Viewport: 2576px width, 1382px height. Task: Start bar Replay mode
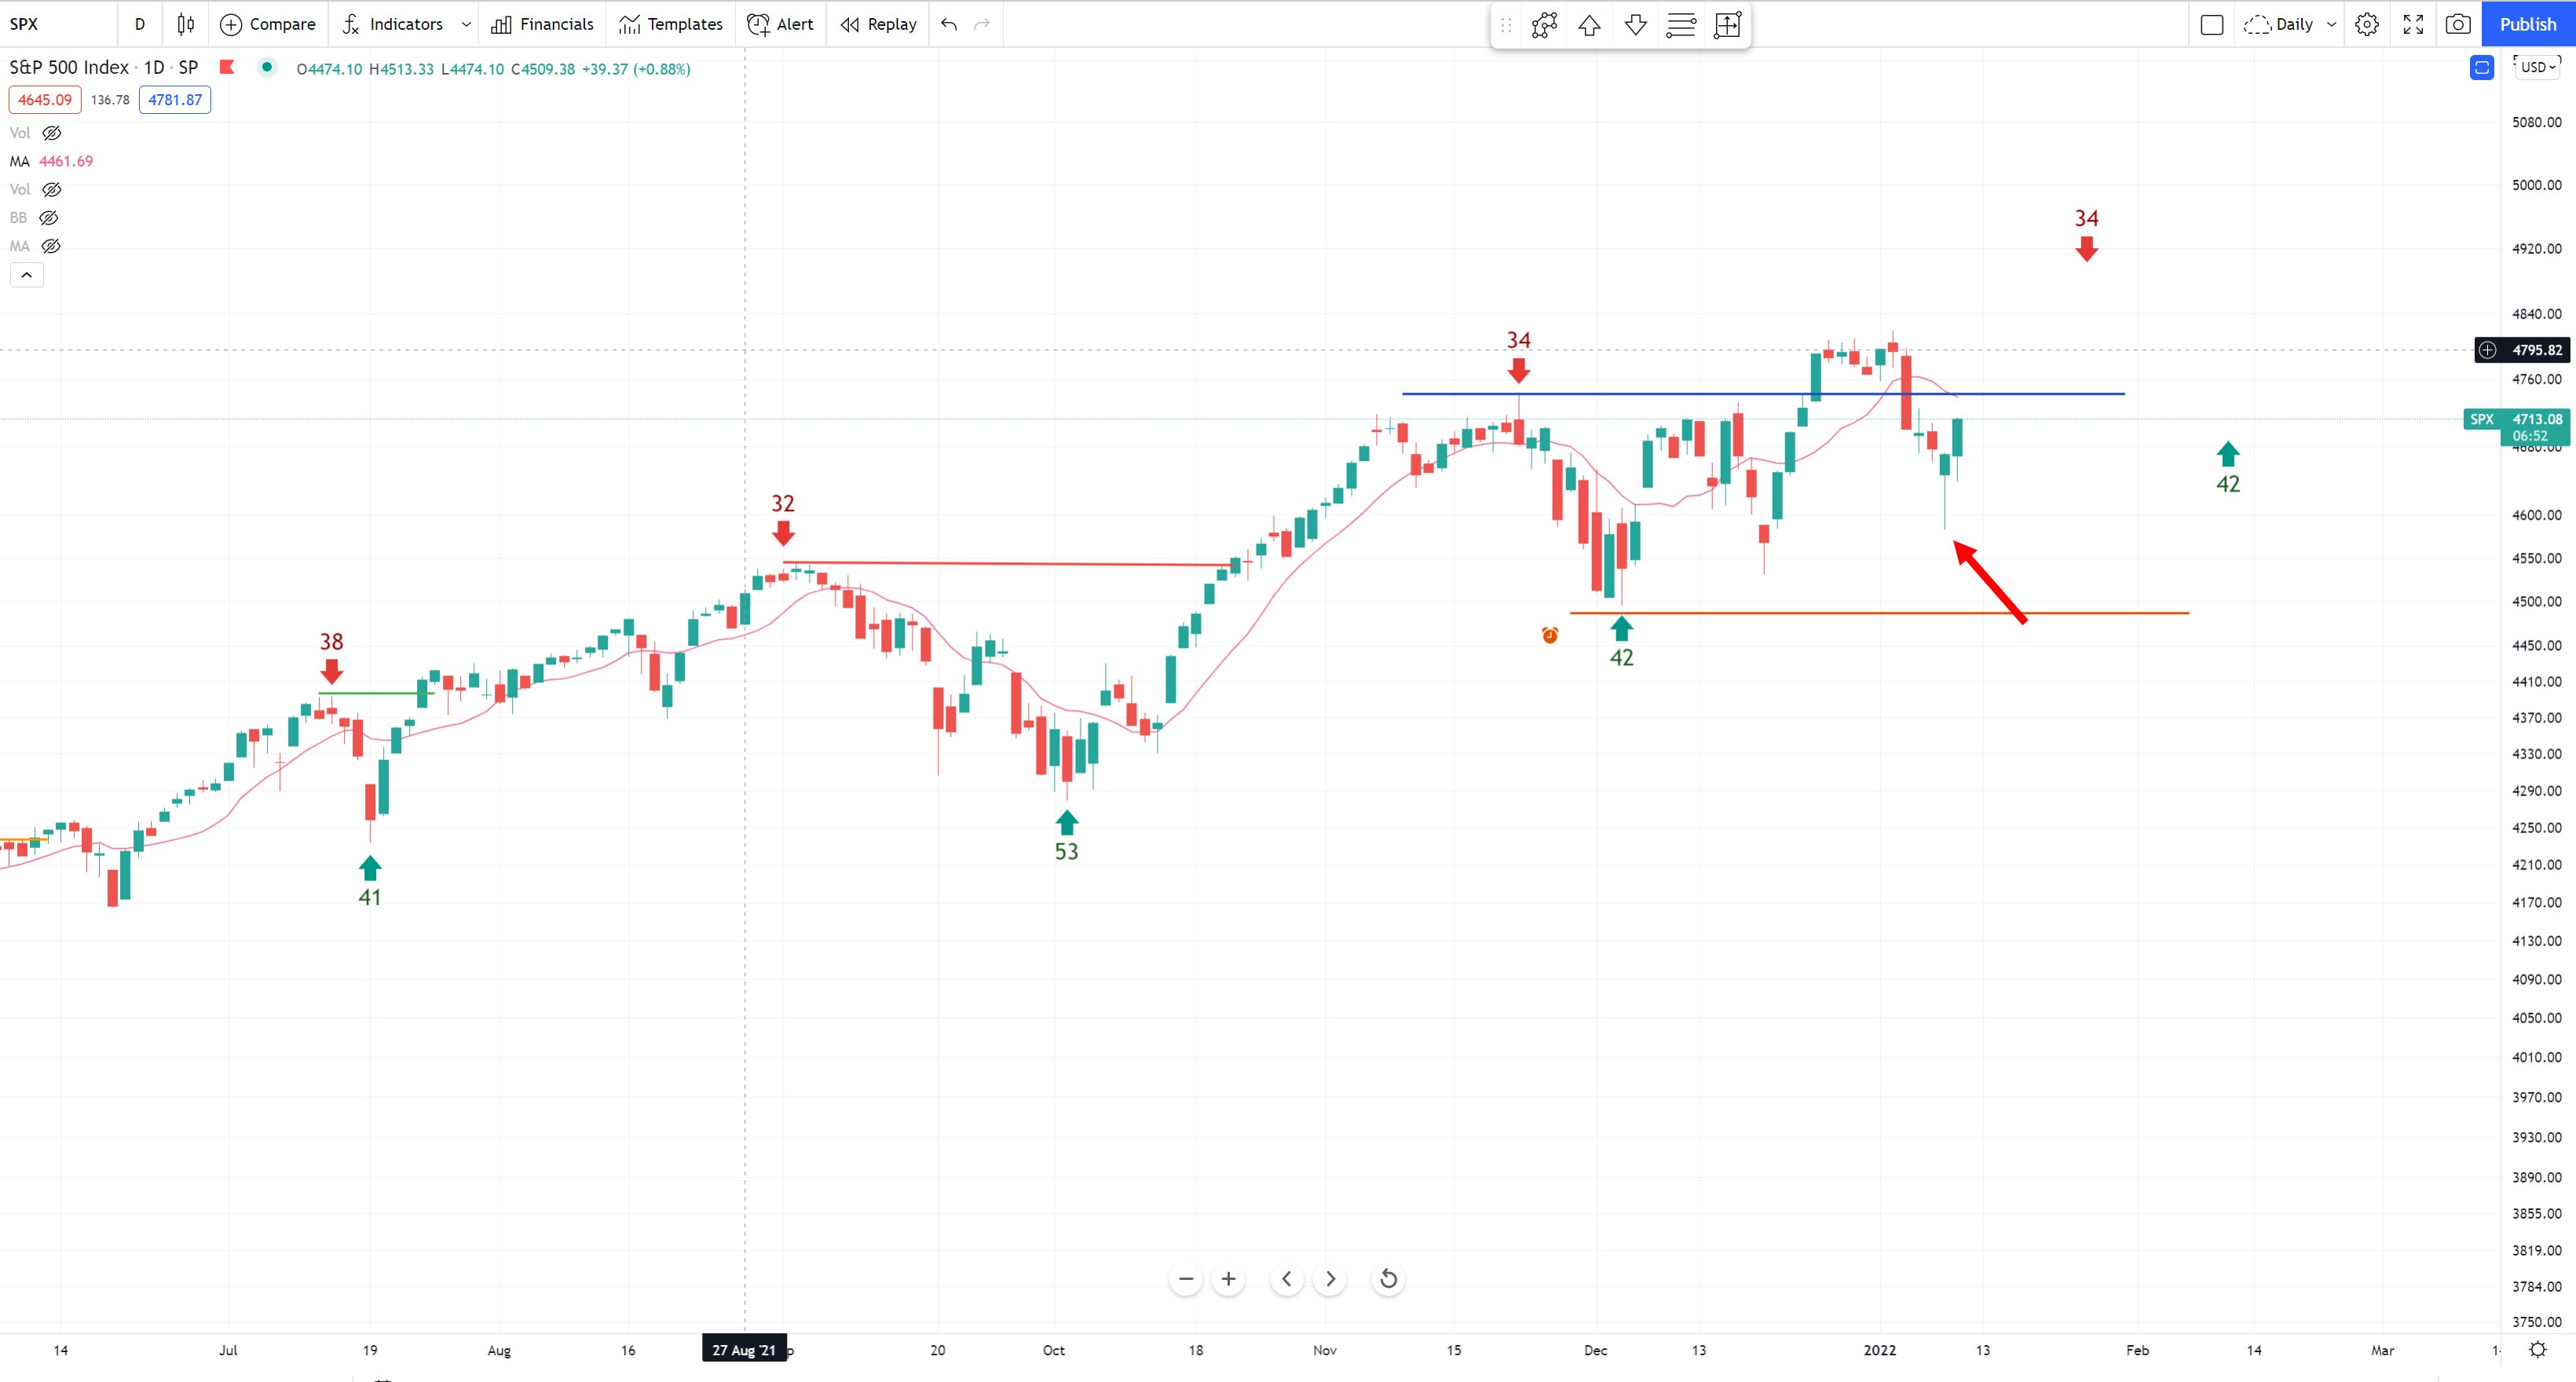(878, 24)
